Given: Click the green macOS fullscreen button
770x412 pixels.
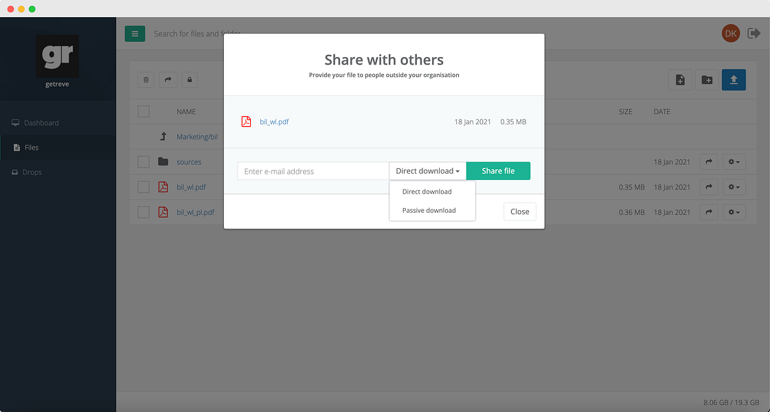Looking at the screenshot, I should tap(32, 9).
